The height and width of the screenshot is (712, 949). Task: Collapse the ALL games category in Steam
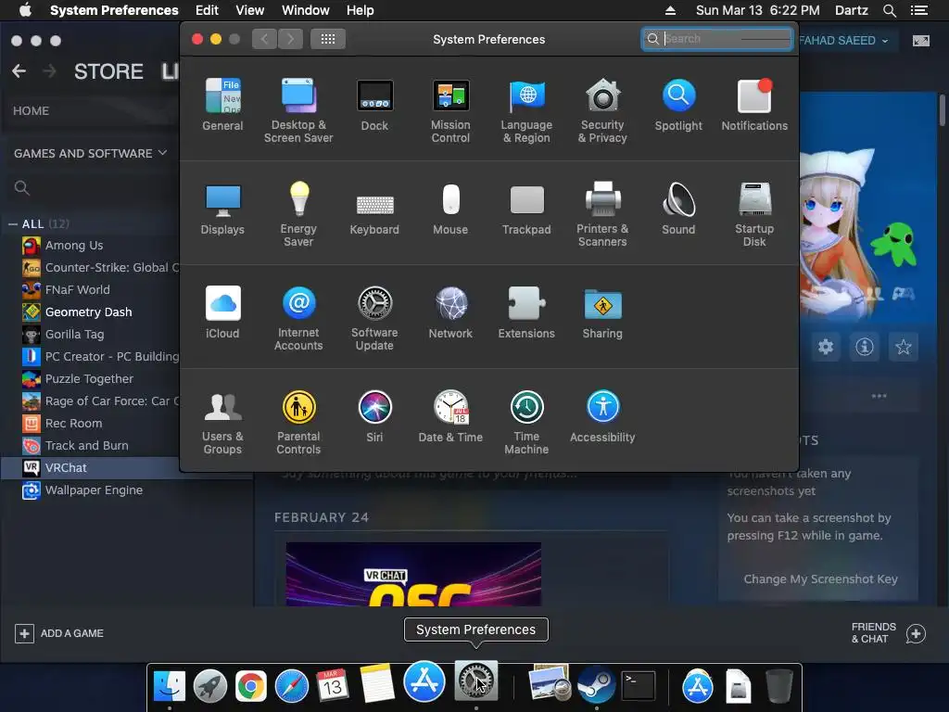coord(13,224)
